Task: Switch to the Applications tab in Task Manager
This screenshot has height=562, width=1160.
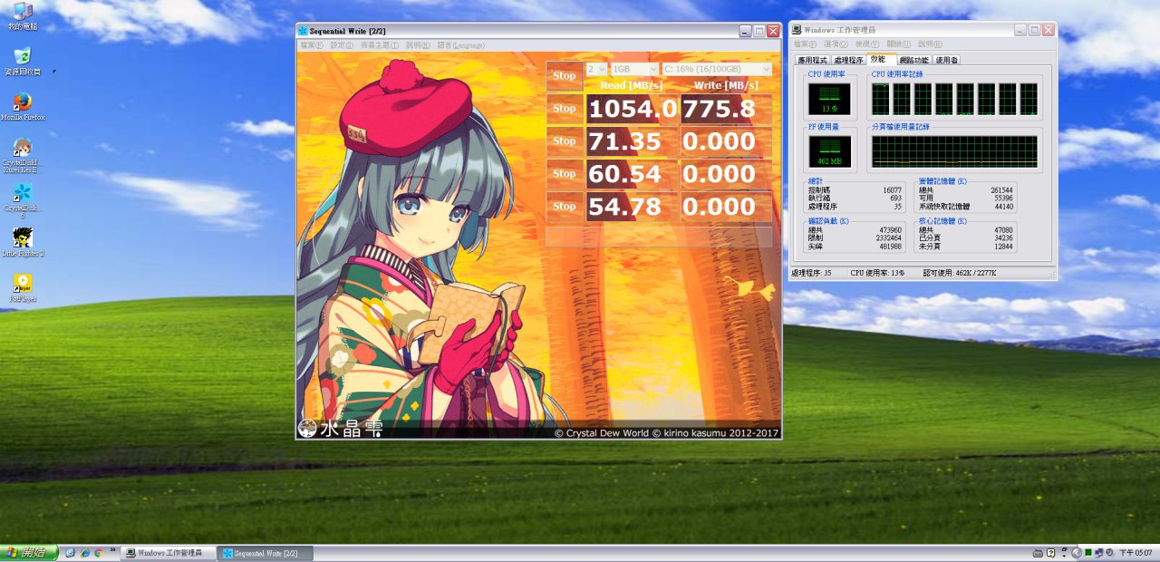Action: [812, 60]
